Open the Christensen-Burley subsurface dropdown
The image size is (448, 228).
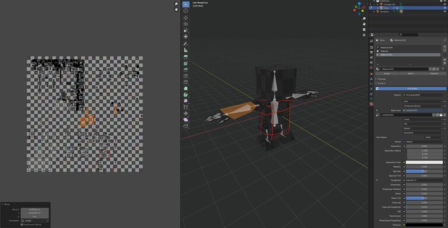pos(423,106)
